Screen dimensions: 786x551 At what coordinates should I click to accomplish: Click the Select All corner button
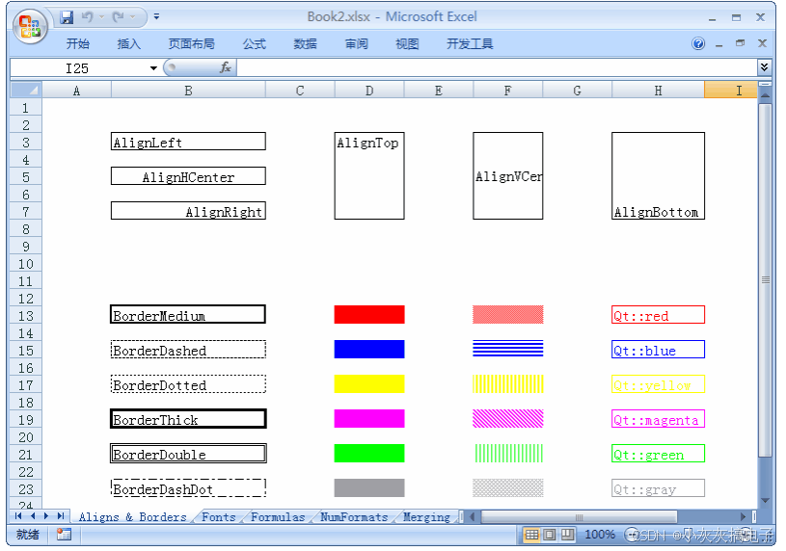26,91
